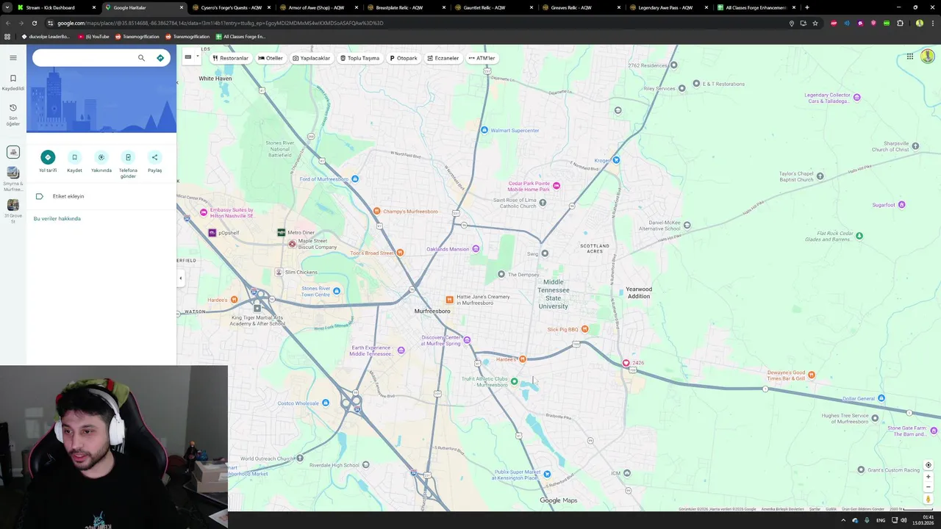Click the Paylaş share button
Viewport: 941px width, 529px height.
(154, 157)
